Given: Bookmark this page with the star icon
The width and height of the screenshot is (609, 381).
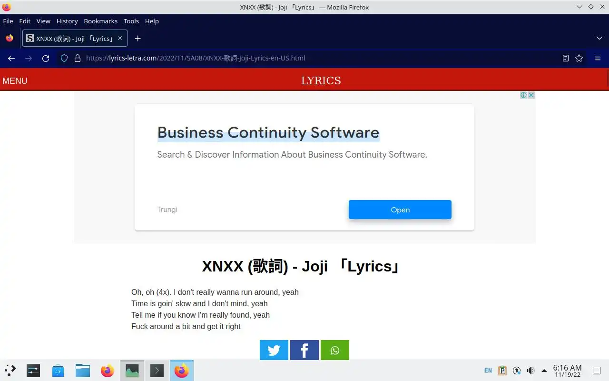Looking at the screenshot, I should [x=579, y=58].
